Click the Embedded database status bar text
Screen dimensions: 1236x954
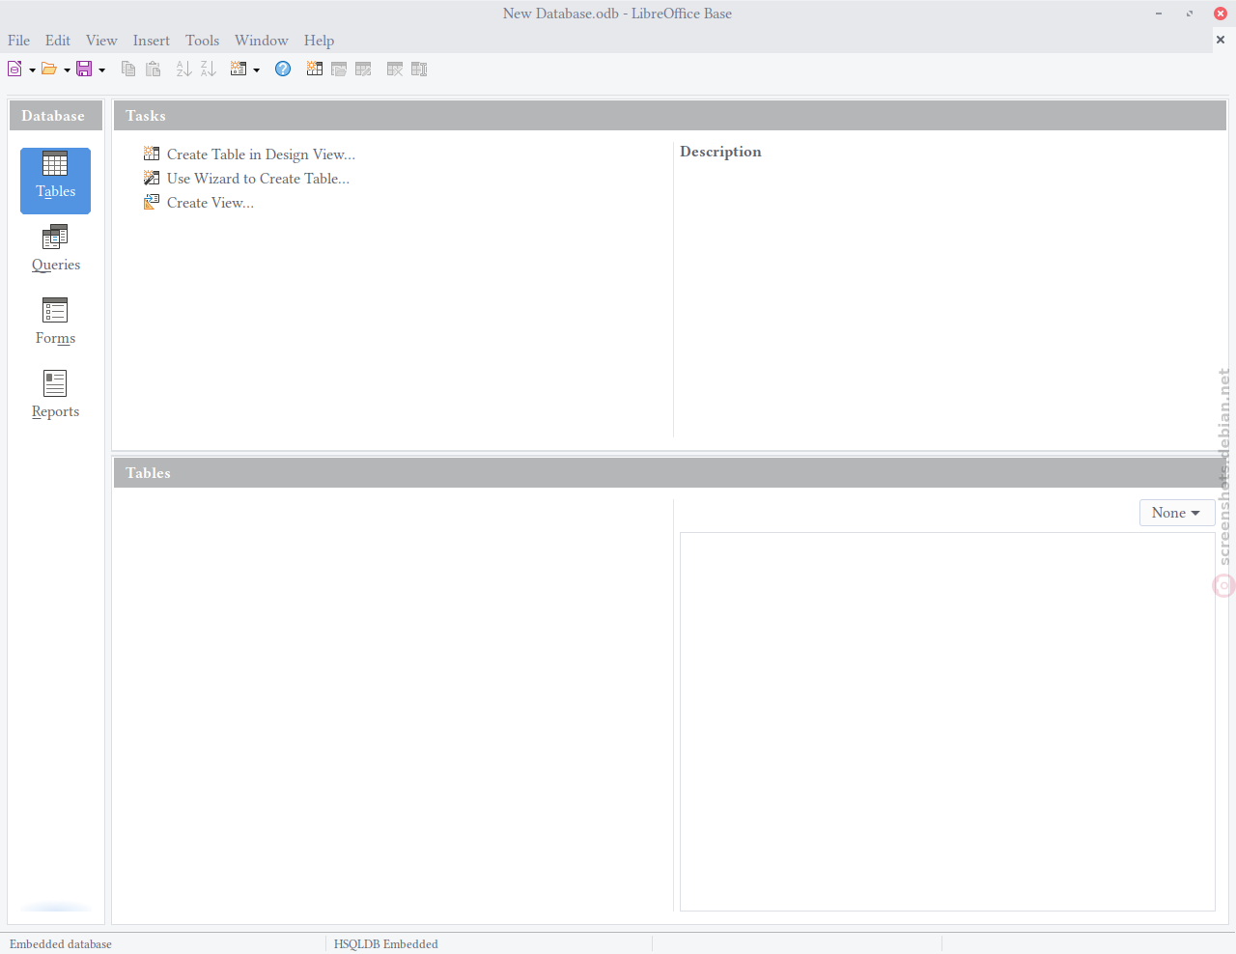[61, 944]
